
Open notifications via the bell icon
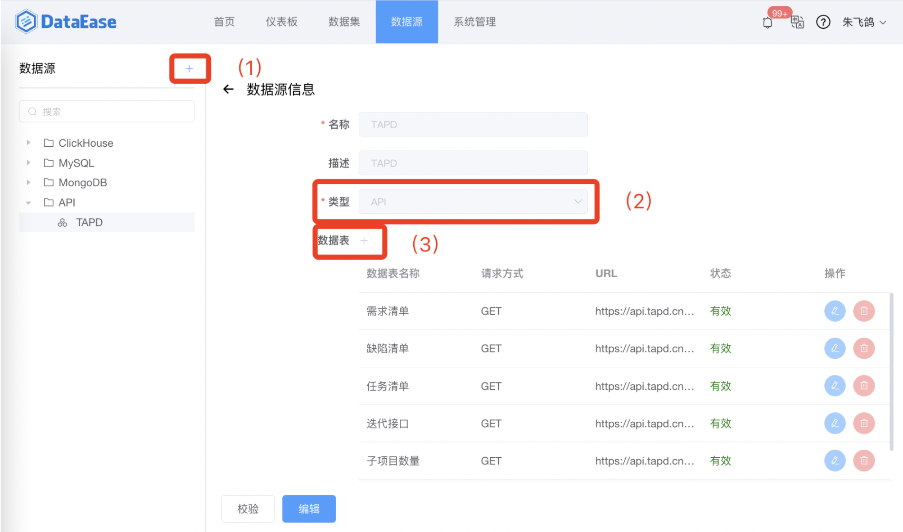click(x=767, y=22)
